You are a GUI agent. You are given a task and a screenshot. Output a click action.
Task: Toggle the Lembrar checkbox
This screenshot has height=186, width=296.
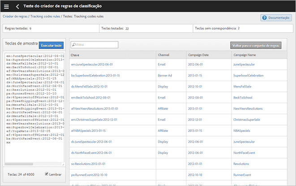(47, 174)
